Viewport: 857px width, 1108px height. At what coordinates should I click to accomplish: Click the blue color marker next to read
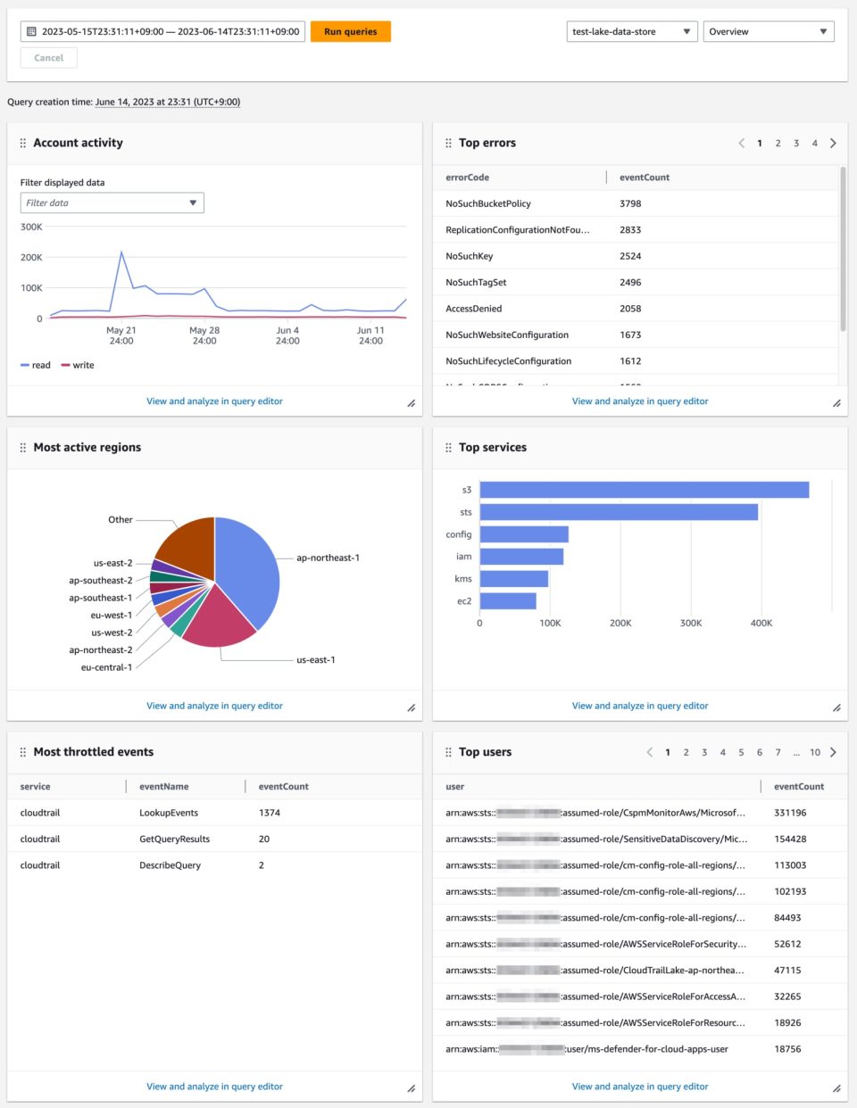[23, 365]
